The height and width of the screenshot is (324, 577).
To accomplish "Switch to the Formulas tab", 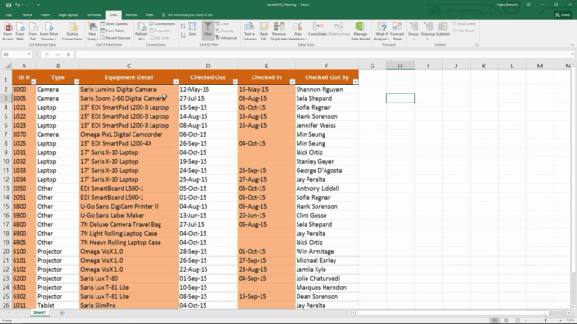I will pyautogui.click(x=94, y=15).
